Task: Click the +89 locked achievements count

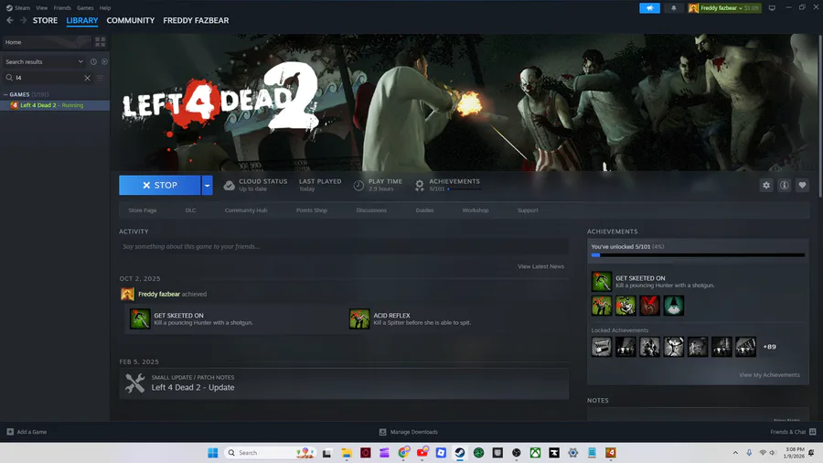Action: coord(769,347)
